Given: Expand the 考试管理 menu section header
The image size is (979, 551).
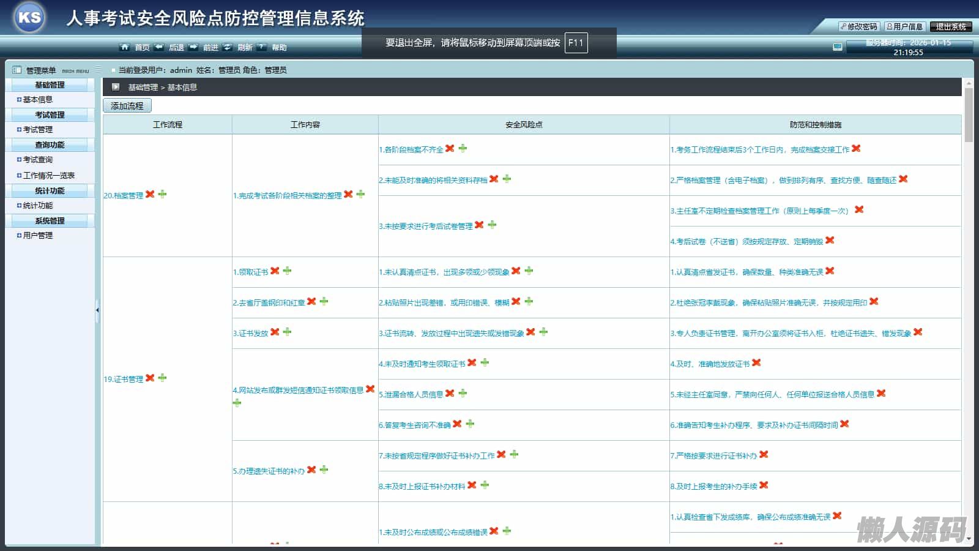Looking at the screenshot, I should [50, 114].
